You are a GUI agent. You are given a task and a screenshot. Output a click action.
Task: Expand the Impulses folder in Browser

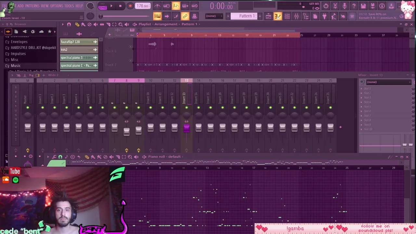18,54
